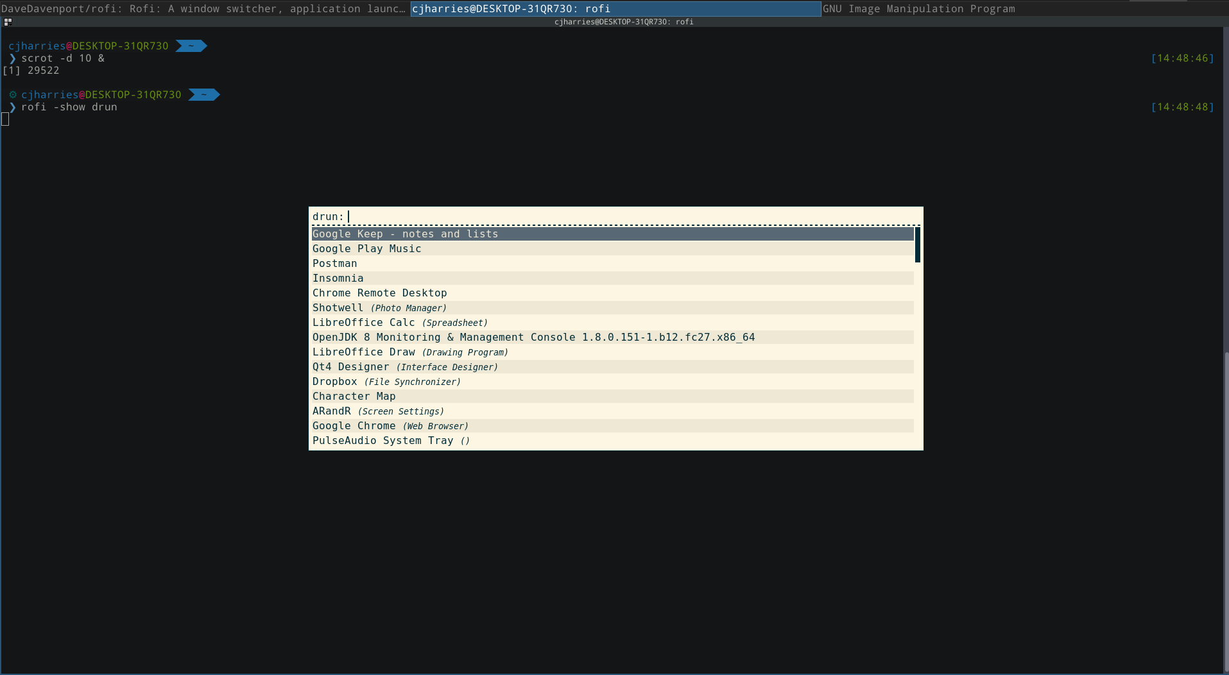Click the '[1] 29522' job output line
1229x675 pixels.
pos(31,71)
